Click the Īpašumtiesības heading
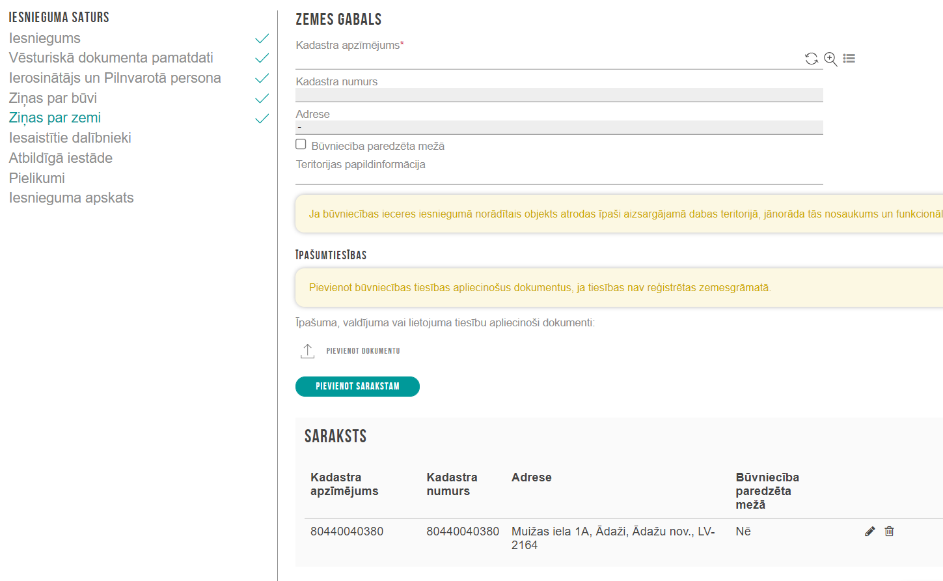This screenshot has width=943, height=581. 331,255
